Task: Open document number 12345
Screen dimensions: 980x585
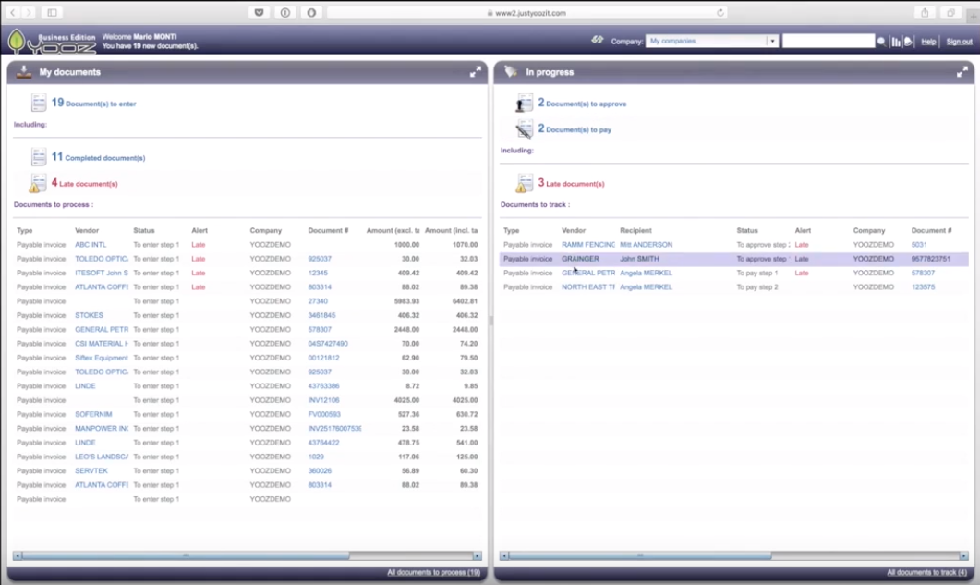Action: (318, 273)
